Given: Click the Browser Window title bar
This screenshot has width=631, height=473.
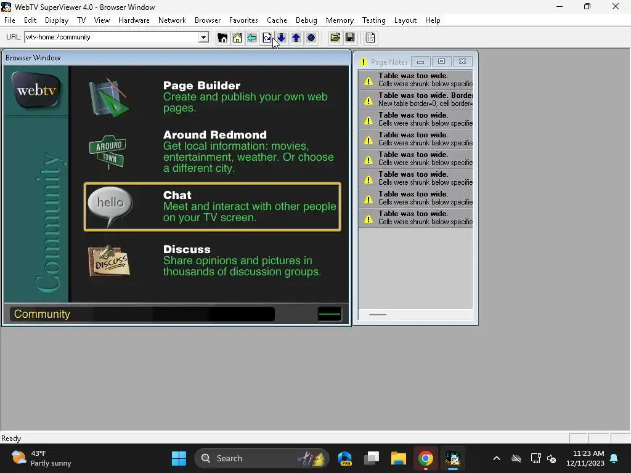Looking at the screenshot, I should click(176, 57).
